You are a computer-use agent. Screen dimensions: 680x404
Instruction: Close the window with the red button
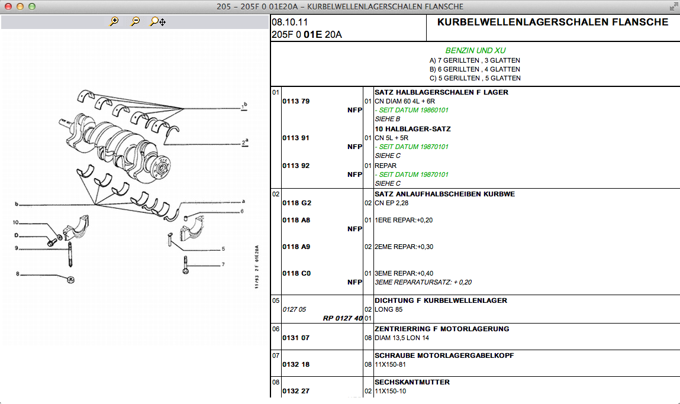click(x=8, y=7)
